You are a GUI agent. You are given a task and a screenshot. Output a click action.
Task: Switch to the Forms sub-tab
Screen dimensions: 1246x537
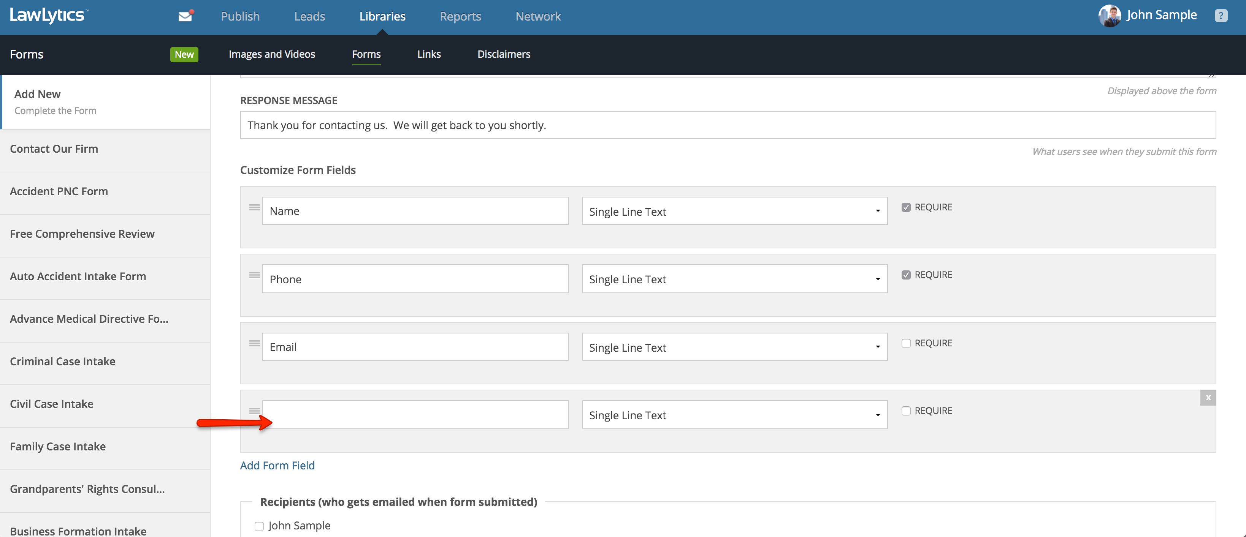point(366,54)
